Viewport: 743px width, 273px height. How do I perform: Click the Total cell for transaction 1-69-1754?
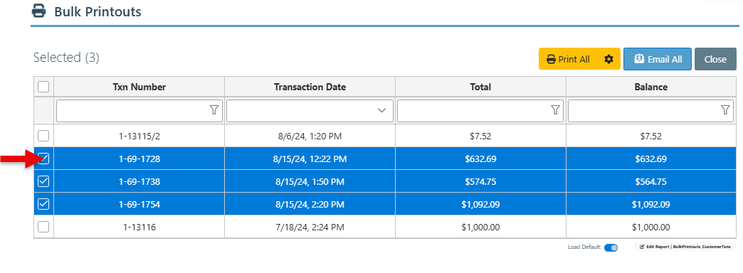pos(480,205)
